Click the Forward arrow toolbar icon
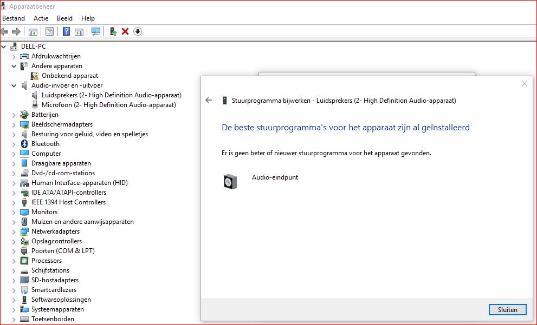 16,32
